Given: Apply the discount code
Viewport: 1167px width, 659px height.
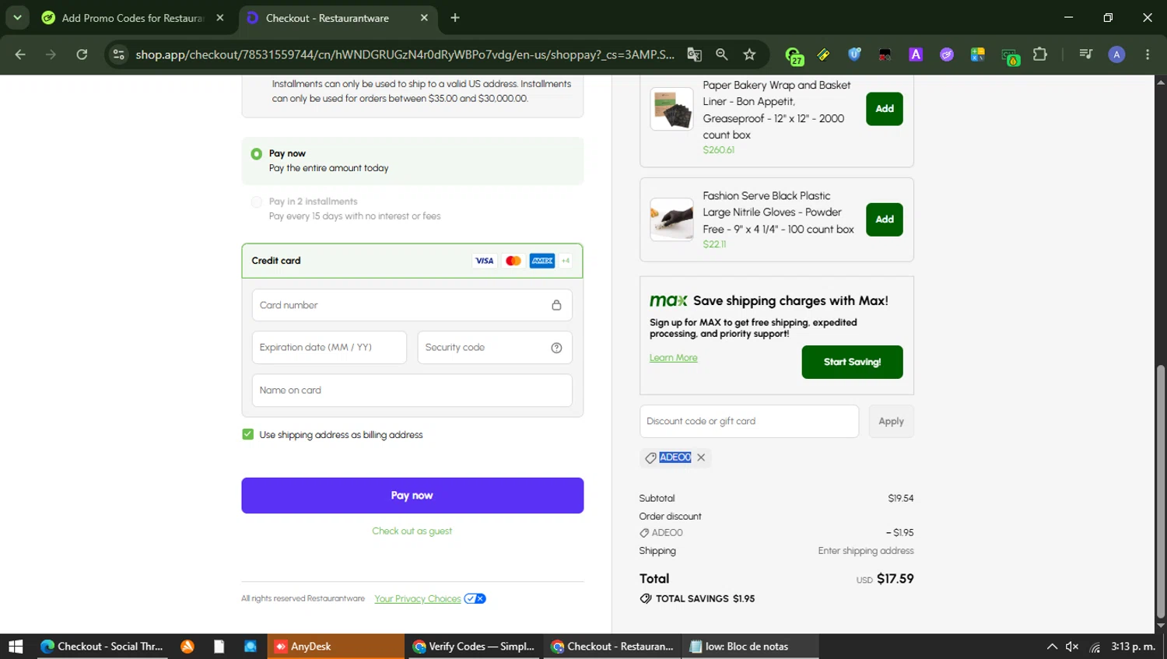Looking at the screenshot, I should (x=891, y=421).
